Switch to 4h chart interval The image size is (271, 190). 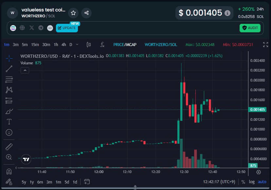point(63,45)
